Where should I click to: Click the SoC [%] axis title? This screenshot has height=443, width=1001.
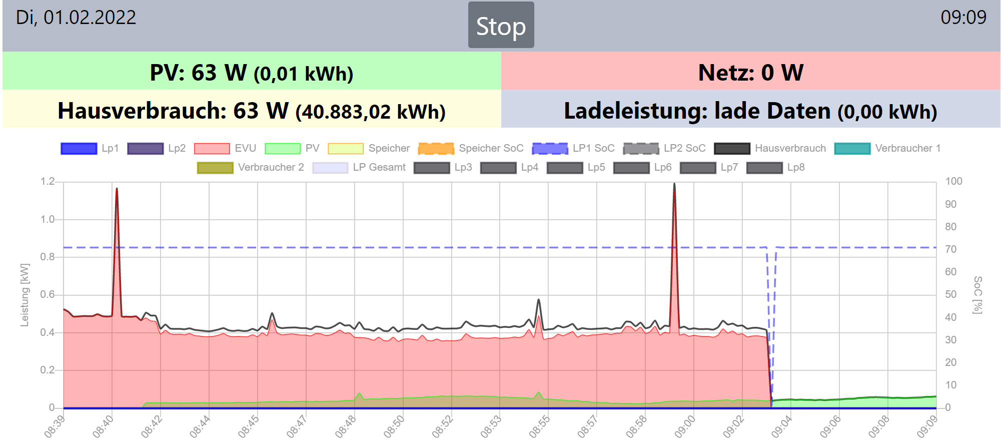pos(977,295)
